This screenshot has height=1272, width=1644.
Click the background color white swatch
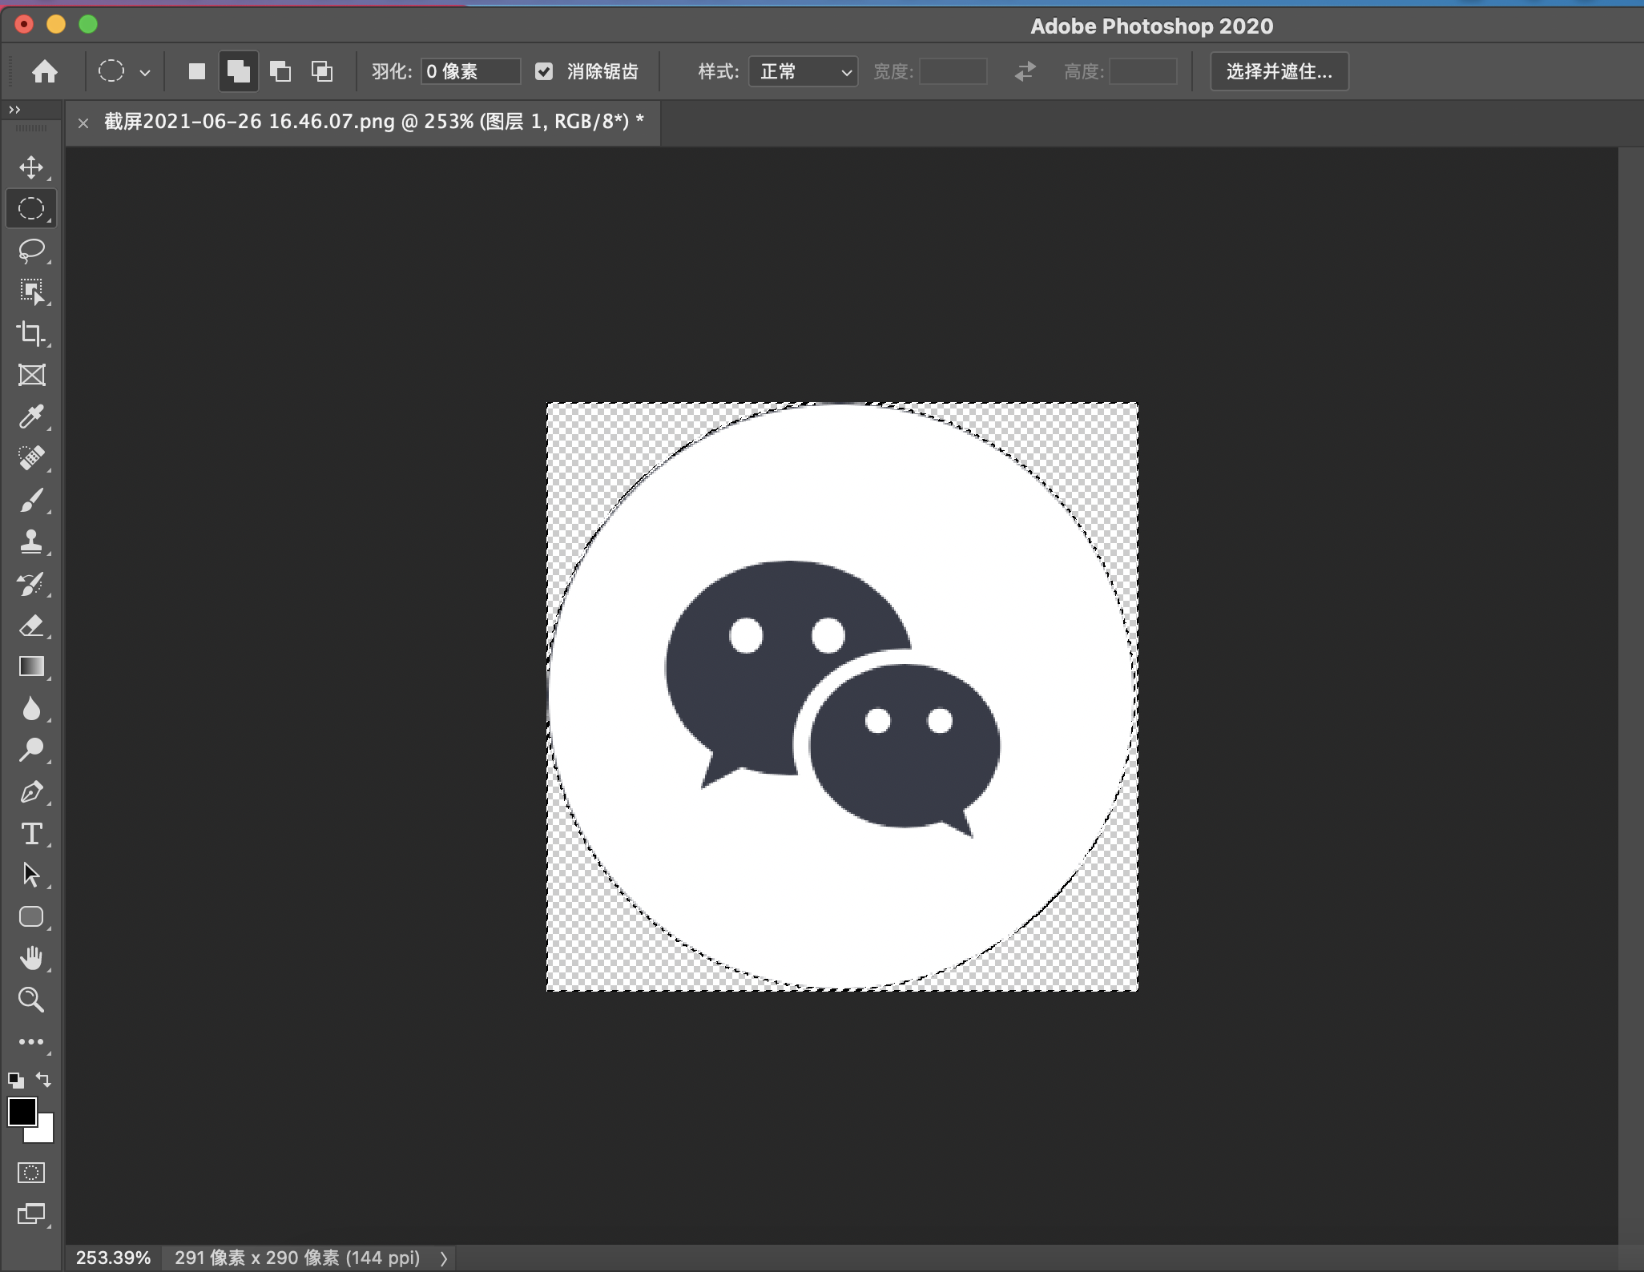[45, 1134]
